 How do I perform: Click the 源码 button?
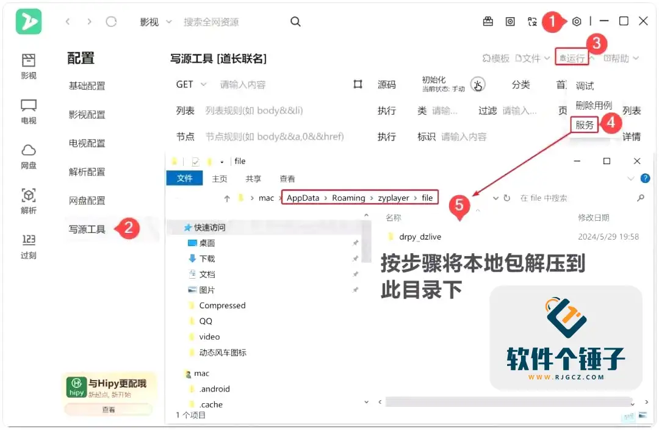pyautogui.click(x=387, y=84)
